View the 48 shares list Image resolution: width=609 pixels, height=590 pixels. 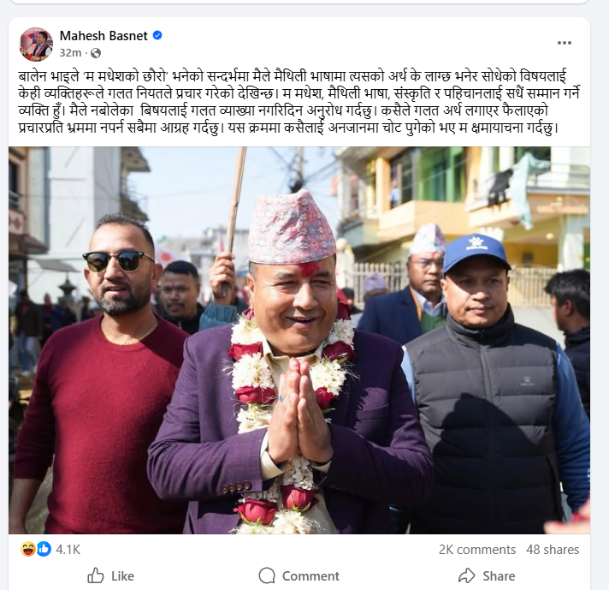pos(553,550)
